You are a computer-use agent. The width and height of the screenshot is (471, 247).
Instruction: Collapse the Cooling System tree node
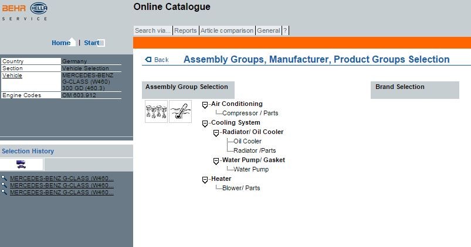click(x=205, y=123)
